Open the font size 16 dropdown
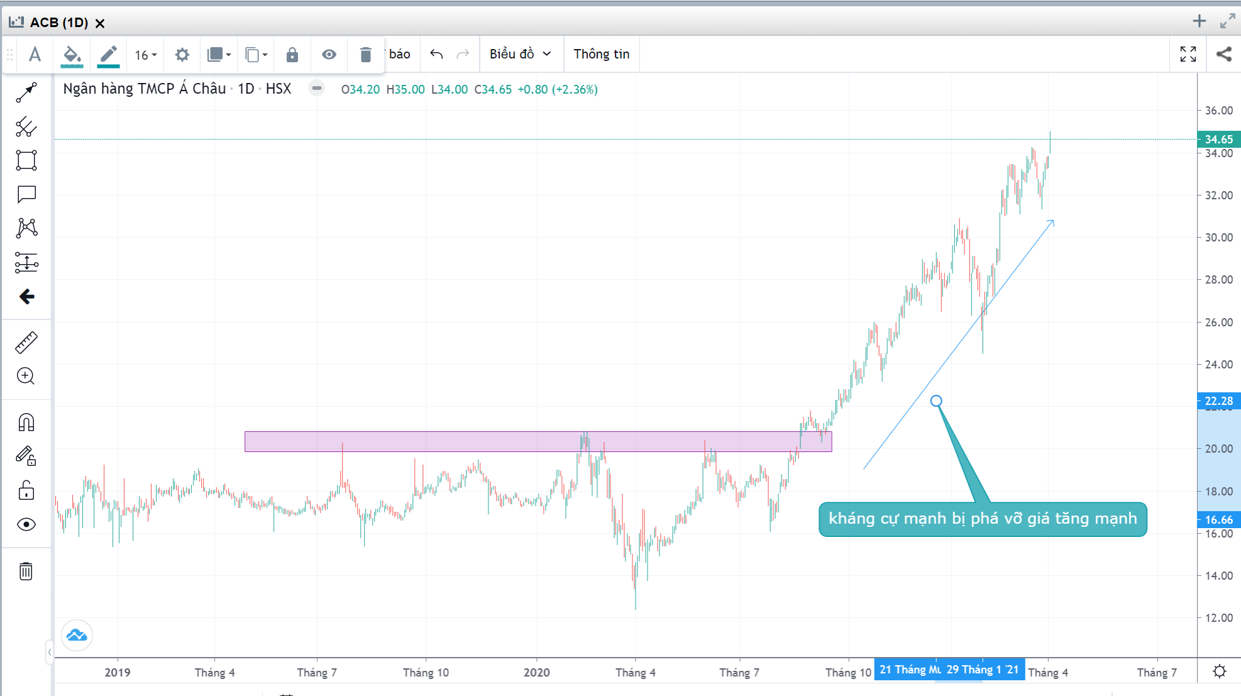The width and height of the screenshot is (1241, 696). (x=145, y=55)
